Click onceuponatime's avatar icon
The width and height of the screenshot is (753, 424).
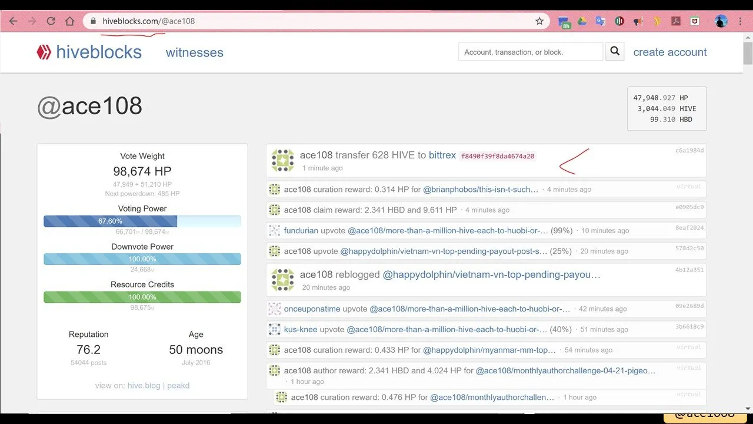point(275,309)
